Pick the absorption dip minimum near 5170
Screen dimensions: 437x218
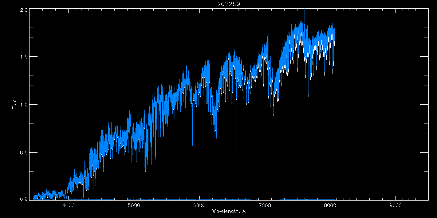[x=145, y=171]
